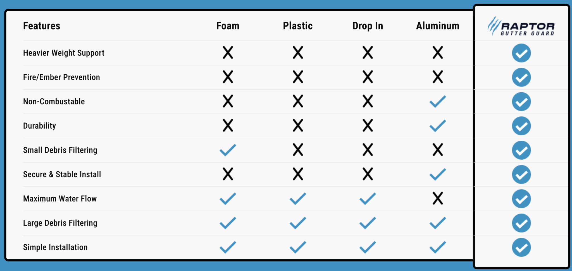Click Plastic's X for Secure & Stable Install
Image resolution: width=572 pixels, height=271 pixels.
tap(298, 174)
